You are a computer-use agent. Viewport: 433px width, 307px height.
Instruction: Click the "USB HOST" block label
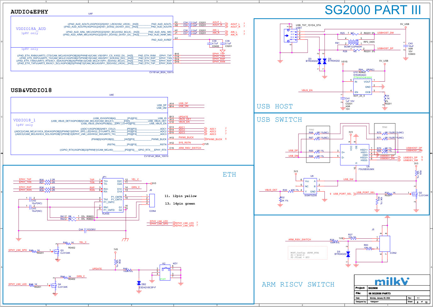275,107
